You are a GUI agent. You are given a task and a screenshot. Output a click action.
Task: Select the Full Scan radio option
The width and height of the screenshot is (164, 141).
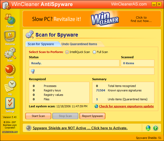(x=94, y=52)
